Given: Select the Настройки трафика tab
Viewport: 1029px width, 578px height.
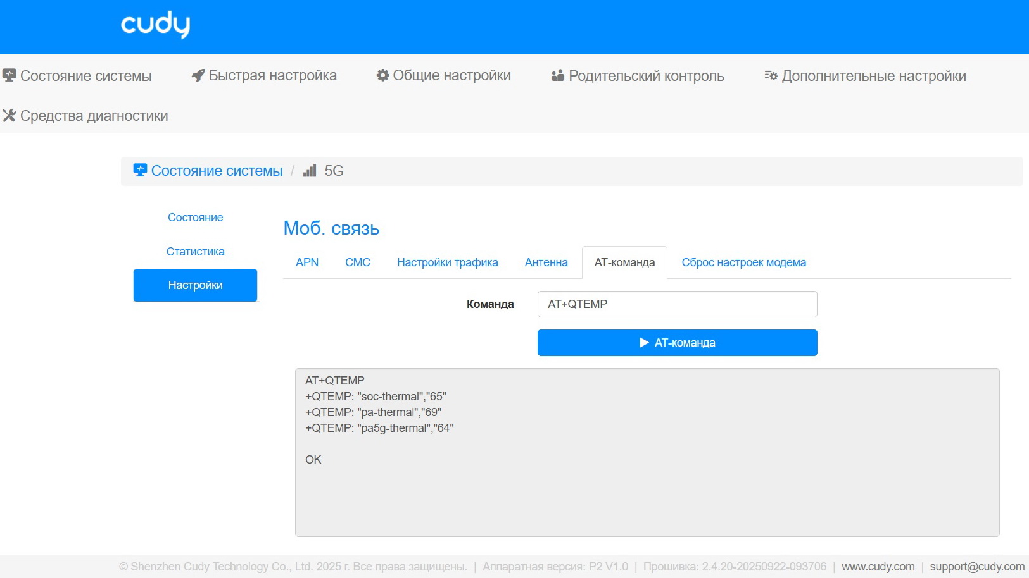Looking at the screenshot, I should [448, 262].
